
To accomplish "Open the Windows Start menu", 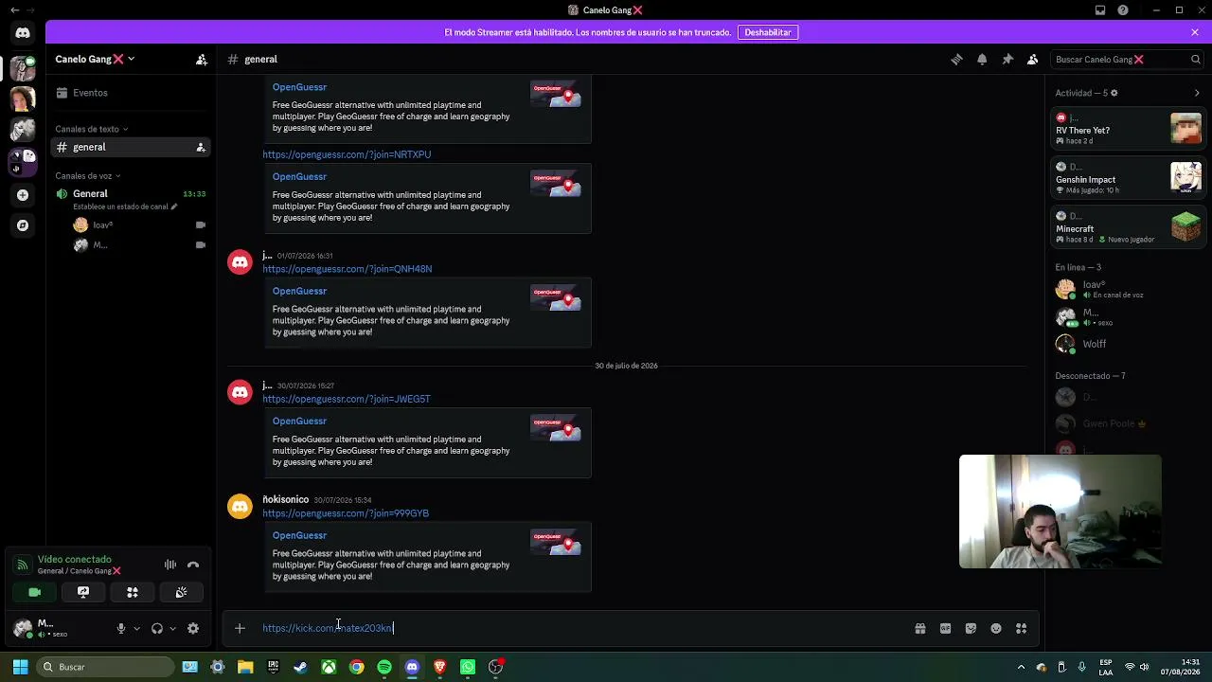I will [20, 668].
